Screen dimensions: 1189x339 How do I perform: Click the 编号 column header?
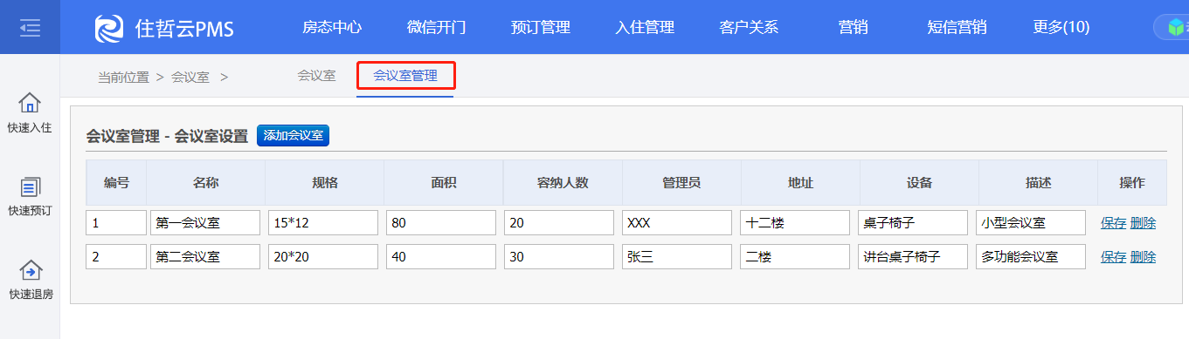[x=116, y=183]
